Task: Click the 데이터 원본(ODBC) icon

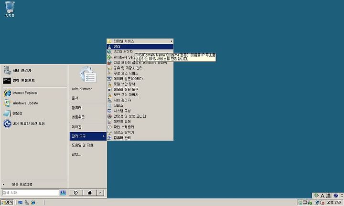Action: 109,79
